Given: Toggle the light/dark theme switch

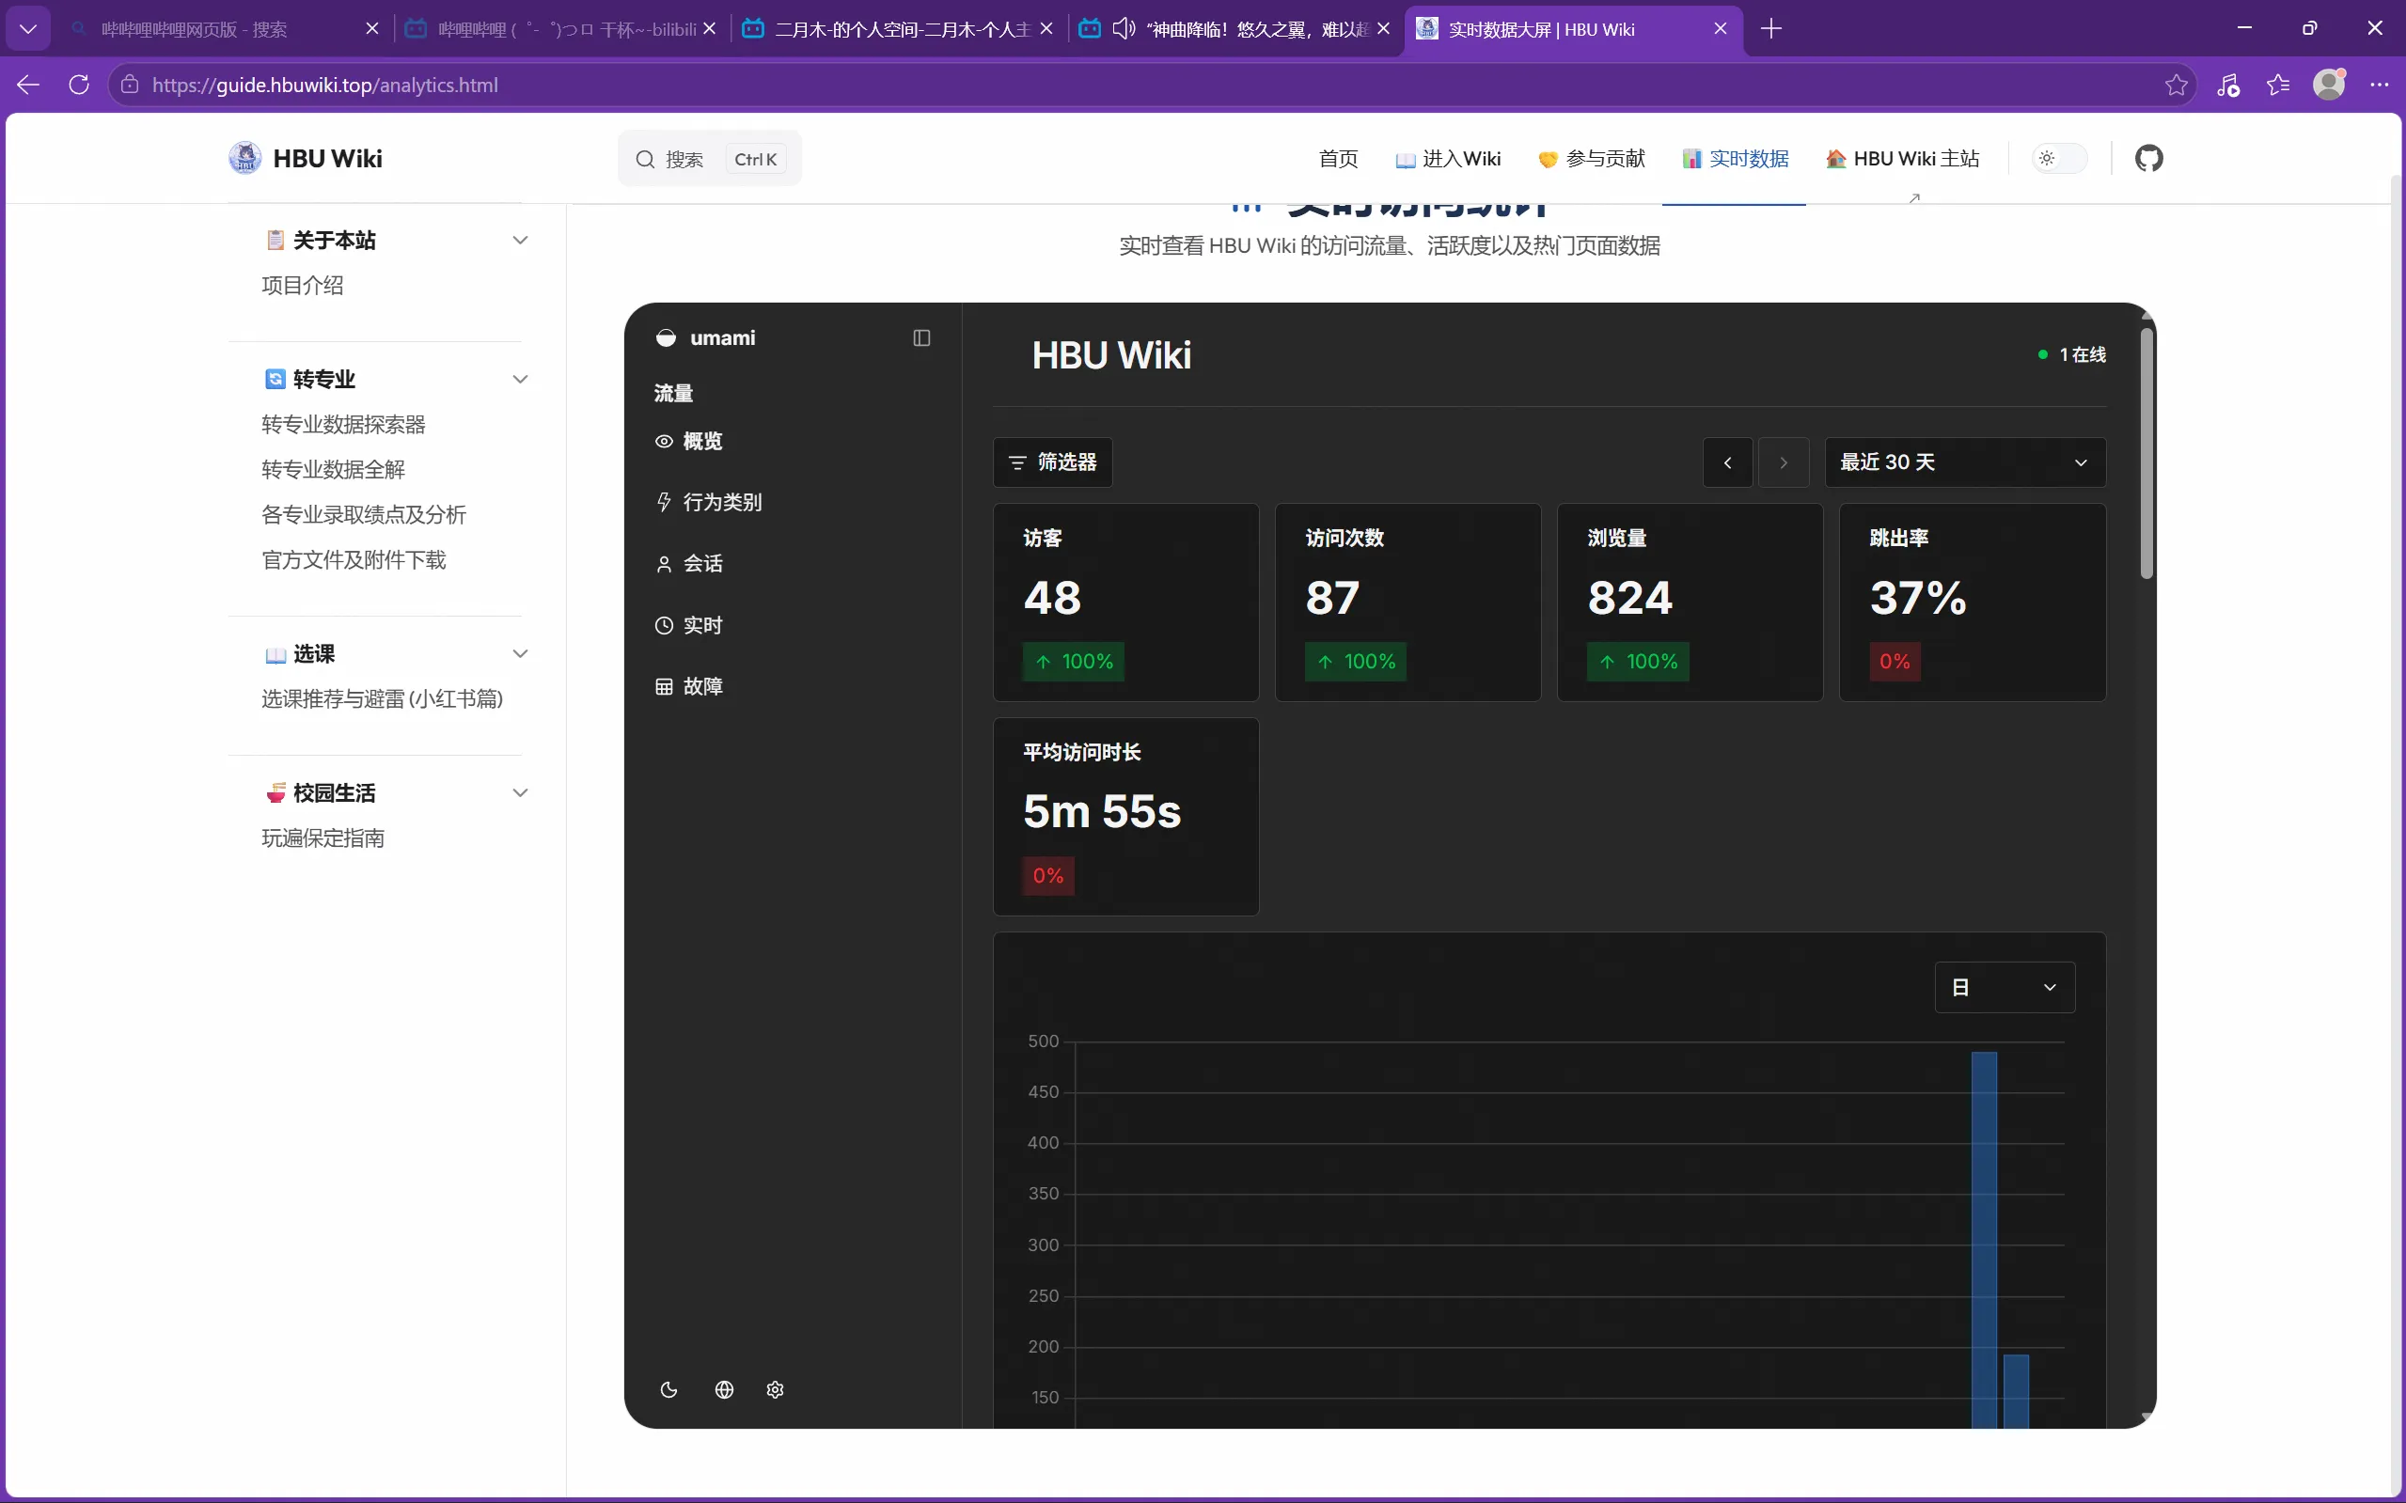Looking at the screenshot, I should coord(2059,158).
